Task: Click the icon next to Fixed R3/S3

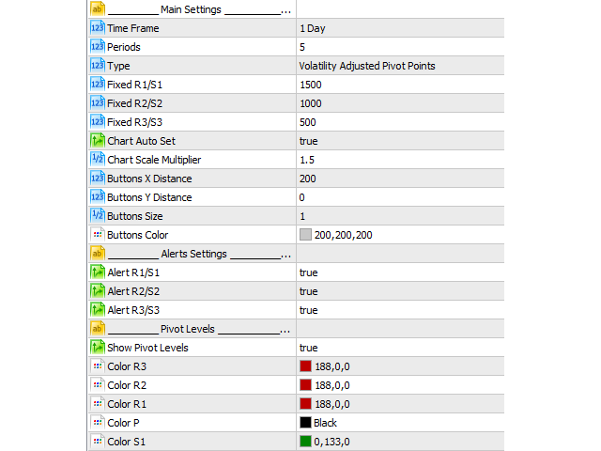Action: (x=98, y=122)
